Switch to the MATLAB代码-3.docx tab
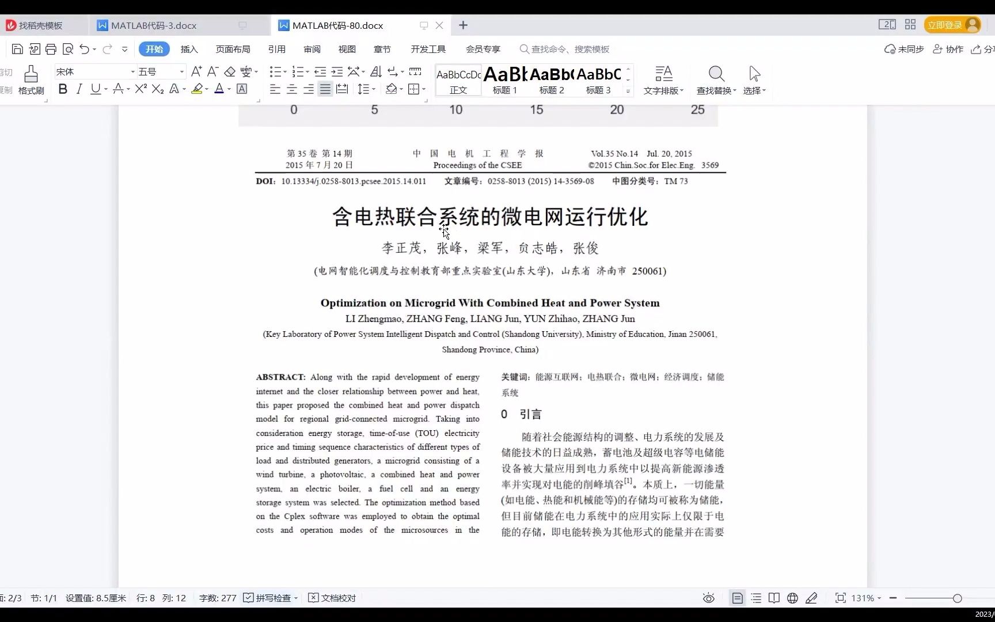The width and height of the screenshot is (995, 622). [155, 25]
